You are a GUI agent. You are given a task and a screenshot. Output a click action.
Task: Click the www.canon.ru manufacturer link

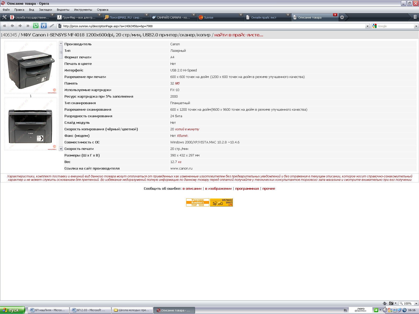181,168
